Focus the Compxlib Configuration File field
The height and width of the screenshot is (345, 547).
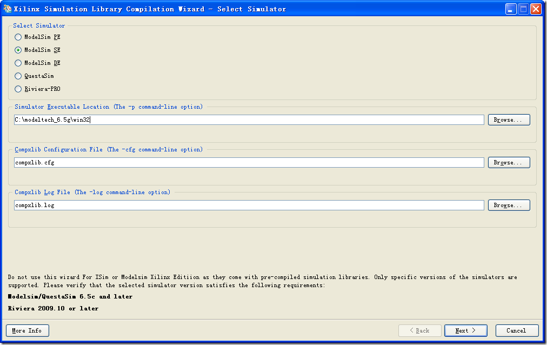(249, 163)
